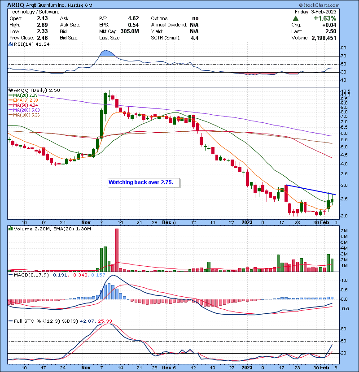Click the Mkt Cap value 305.0M
Screen dimensions: 359x372
(x=130, y=31)
